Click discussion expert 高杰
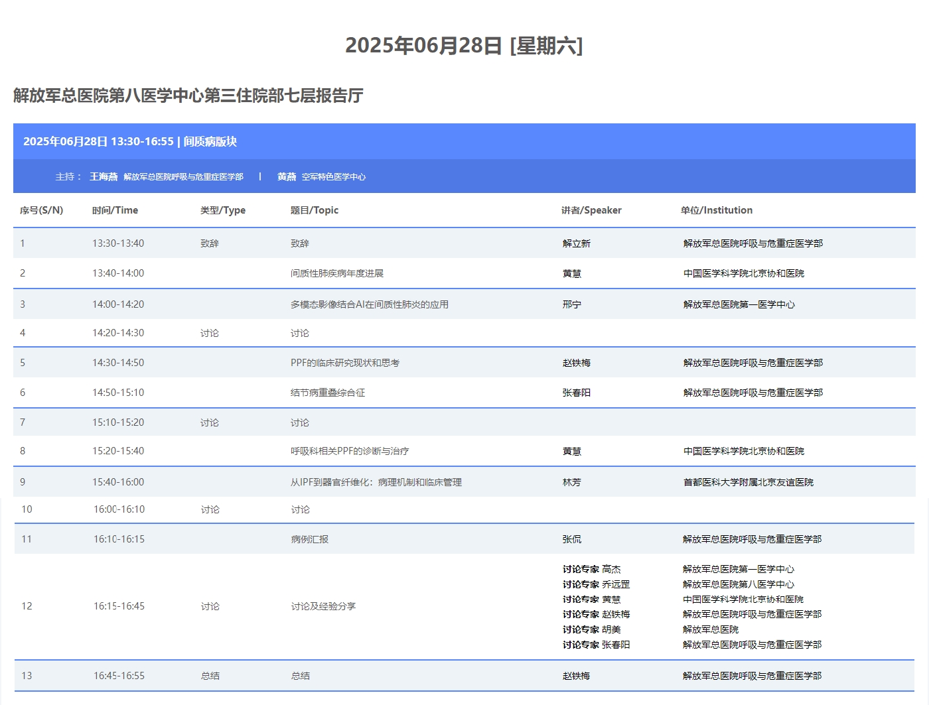The image size is (929, 705). pyautogui.click(x=612, y=569)
